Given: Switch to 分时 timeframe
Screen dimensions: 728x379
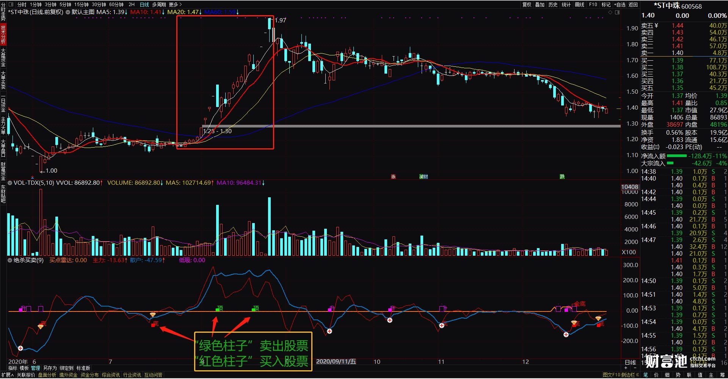Looking at the screenshot, I should (22, 5).
